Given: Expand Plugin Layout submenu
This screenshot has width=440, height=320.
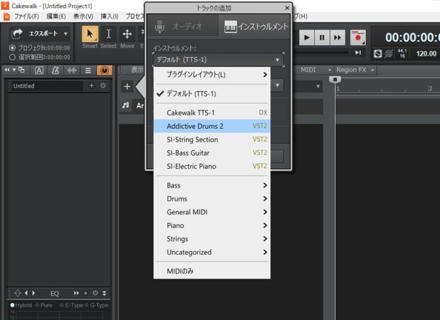Looking at the screenshot, I should click(212, 75).
